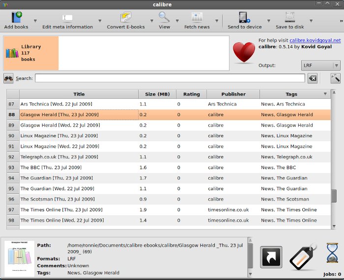344x280 pixels.
Task: Select The Times Online [Thu, 23 Jul 2009]
Action: (61, 210)
